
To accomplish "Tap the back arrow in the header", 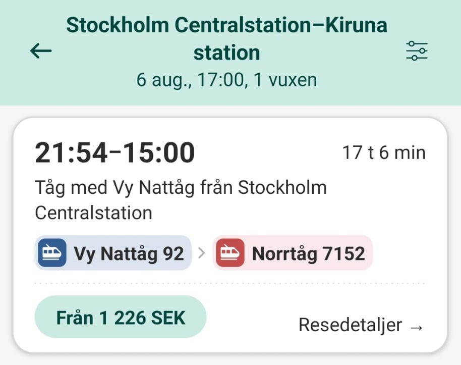I will [41, 51].
